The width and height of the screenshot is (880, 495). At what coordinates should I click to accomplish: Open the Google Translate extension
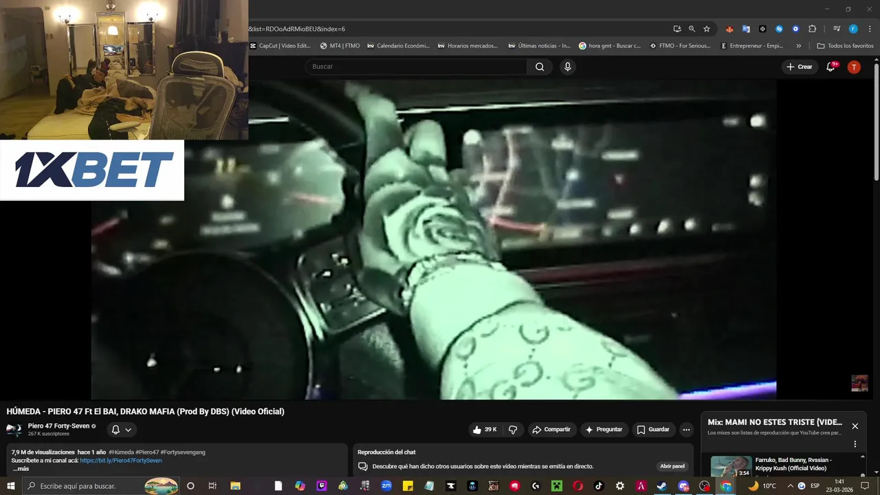click(x=746, y=29)
